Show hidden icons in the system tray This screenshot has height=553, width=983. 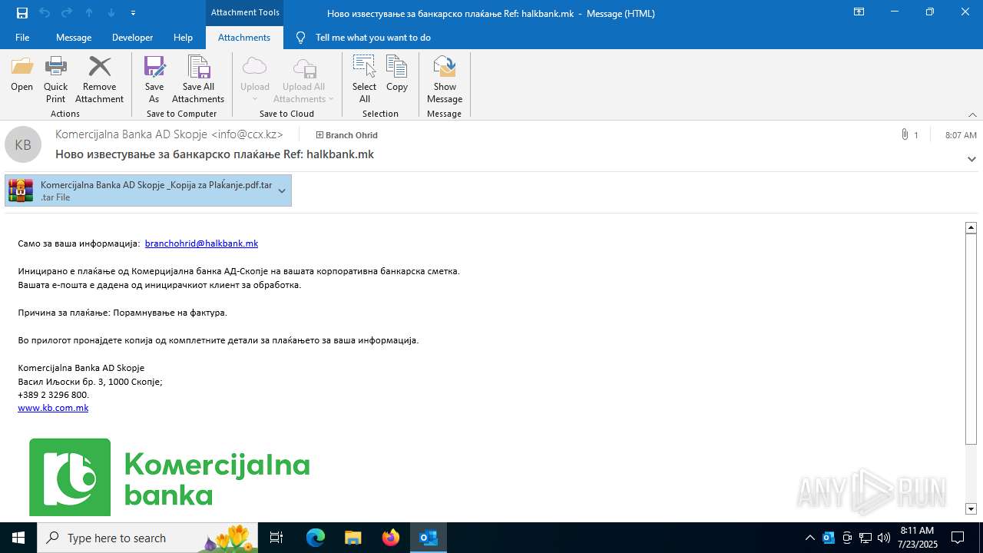809,538
